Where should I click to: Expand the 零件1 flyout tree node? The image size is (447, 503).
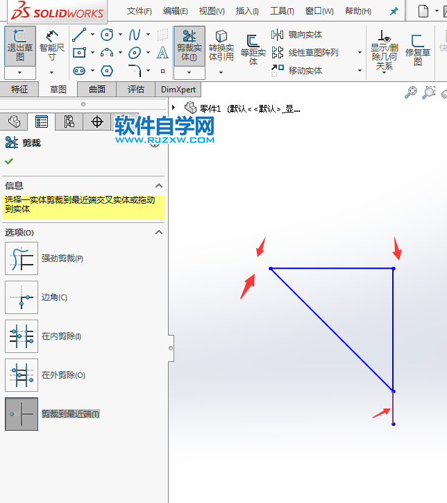point(174,108)
